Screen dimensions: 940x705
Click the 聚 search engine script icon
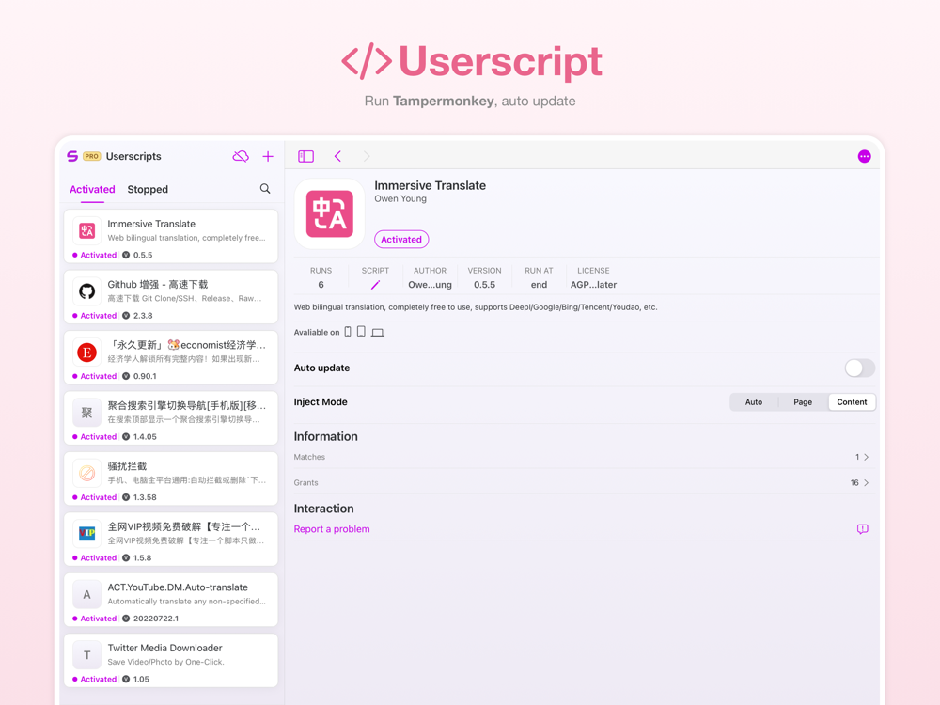point(86,413)
